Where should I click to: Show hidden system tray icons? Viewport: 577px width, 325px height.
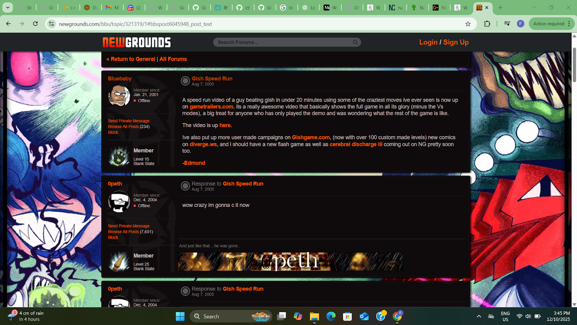(479, 316)
